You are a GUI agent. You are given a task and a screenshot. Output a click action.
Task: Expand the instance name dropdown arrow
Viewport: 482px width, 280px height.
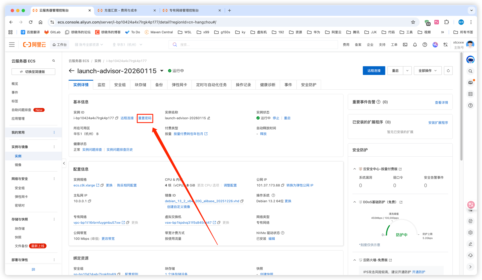(x=162, y=71)
